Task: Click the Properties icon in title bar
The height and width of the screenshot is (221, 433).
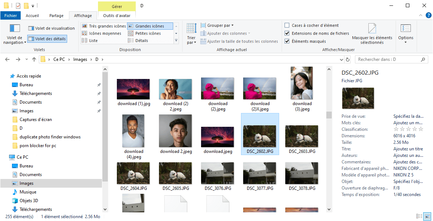Action: tap(18, 5)
